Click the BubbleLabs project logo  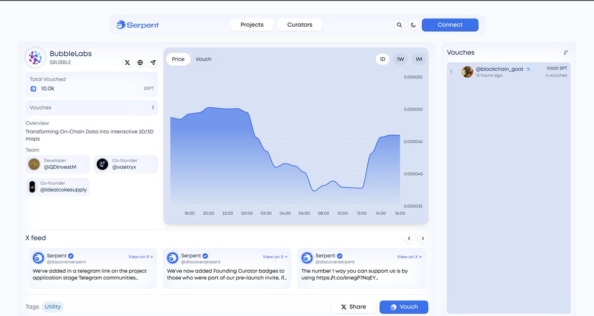pos(36,58)
